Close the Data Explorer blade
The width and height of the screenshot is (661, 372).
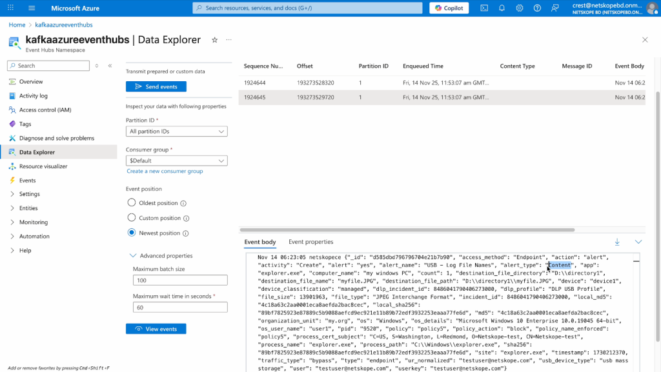click(x=645, y=40)
